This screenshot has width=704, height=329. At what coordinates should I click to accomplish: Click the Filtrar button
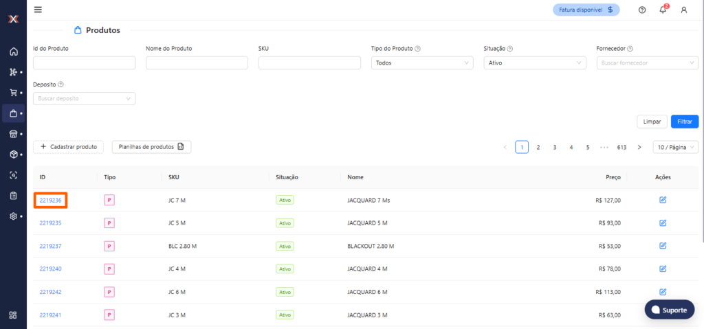coord(684,121)
